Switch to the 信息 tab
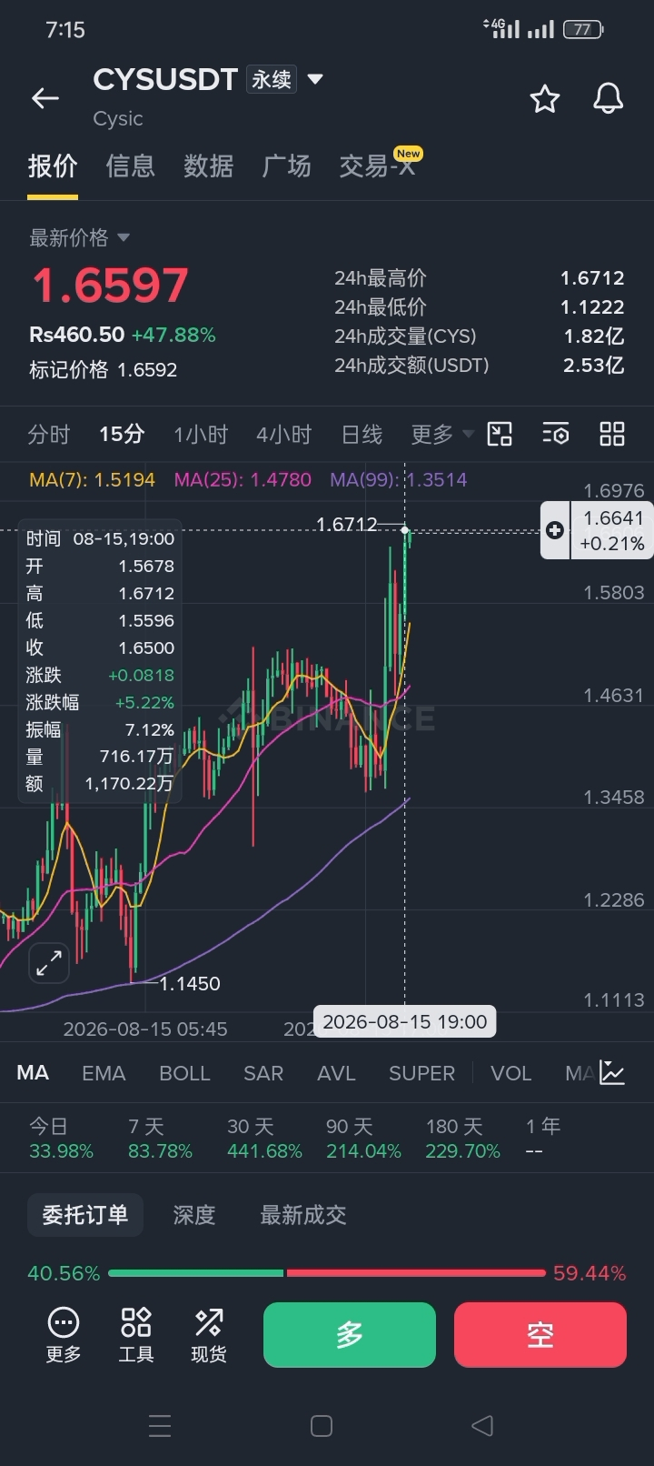The width and height of the screenshot is (654, 1466). tap(131, 166)
